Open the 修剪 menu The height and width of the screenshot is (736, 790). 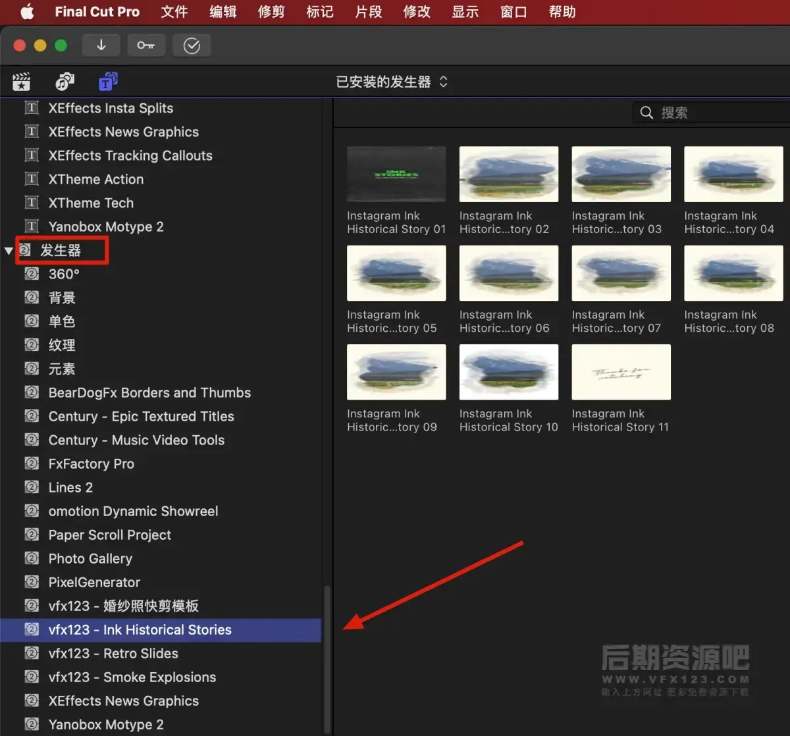click(271, 12)
